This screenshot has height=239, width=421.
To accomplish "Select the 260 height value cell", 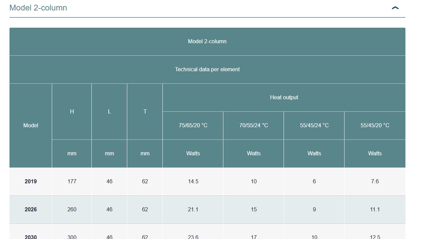I will coord(72,209).
